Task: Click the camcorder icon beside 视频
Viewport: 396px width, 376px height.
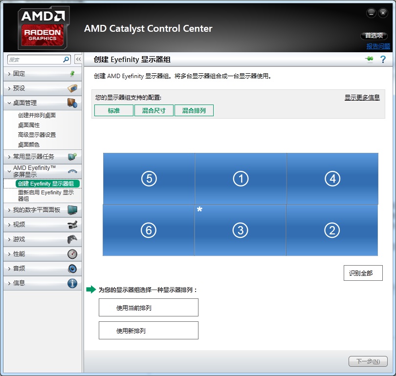Action: pyautogui.click(x=72, y=225)
